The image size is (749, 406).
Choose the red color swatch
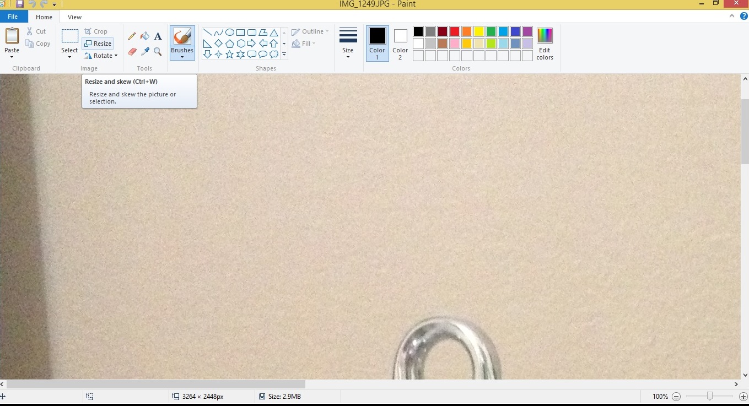tap(455, 31)
